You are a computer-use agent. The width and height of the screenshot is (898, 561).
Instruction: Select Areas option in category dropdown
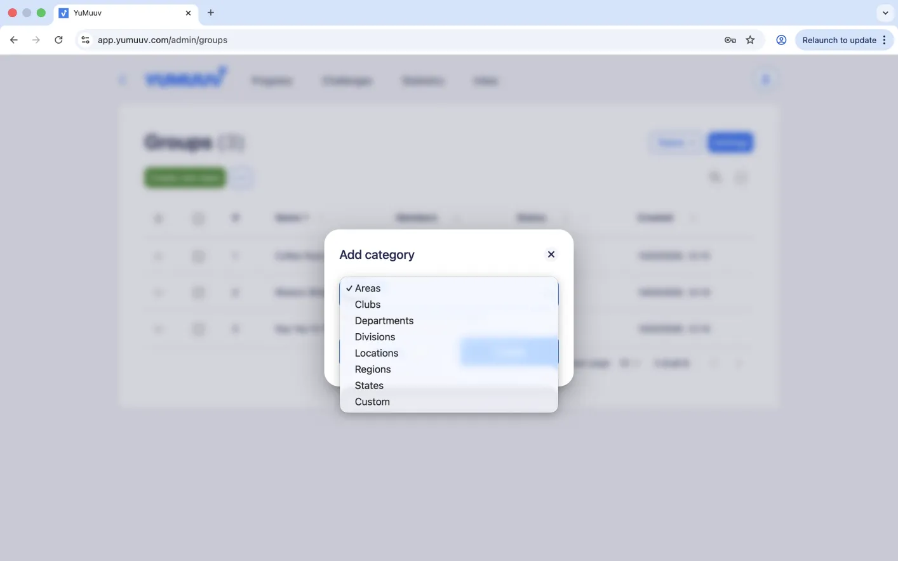point(448,288)
